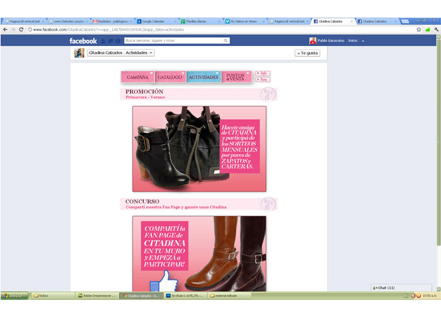Click the Te gusta button

pyautogui.click(x=307, y=53)
